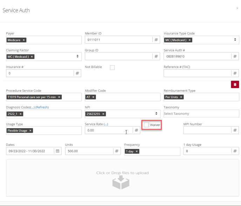The width and height of the screenshot is (241, 206).
Task: Remove the AT modifier code tag
Action: 93,97
